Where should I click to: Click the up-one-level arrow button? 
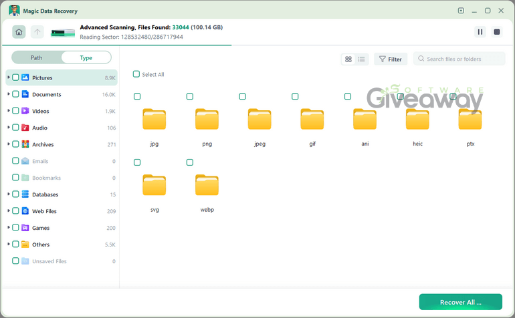tap(37, 32)
